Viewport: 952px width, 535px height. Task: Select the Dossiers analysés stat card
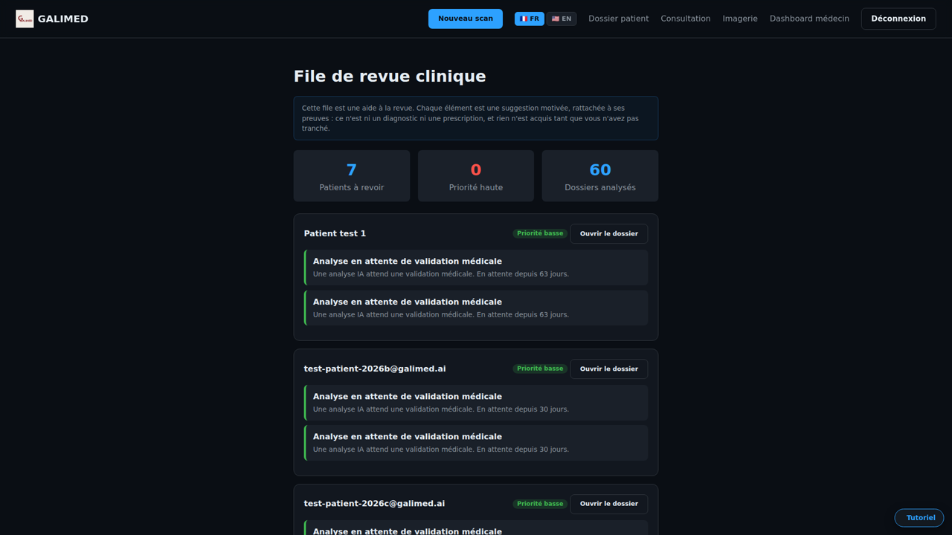click(x=600, y=176)
